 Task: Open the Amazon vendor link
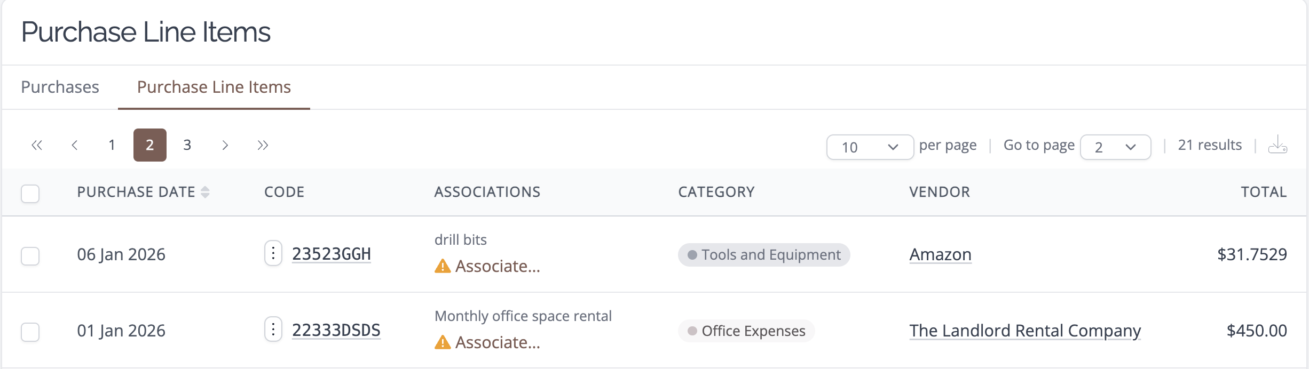pyautogui.click(x=941, y=254)
